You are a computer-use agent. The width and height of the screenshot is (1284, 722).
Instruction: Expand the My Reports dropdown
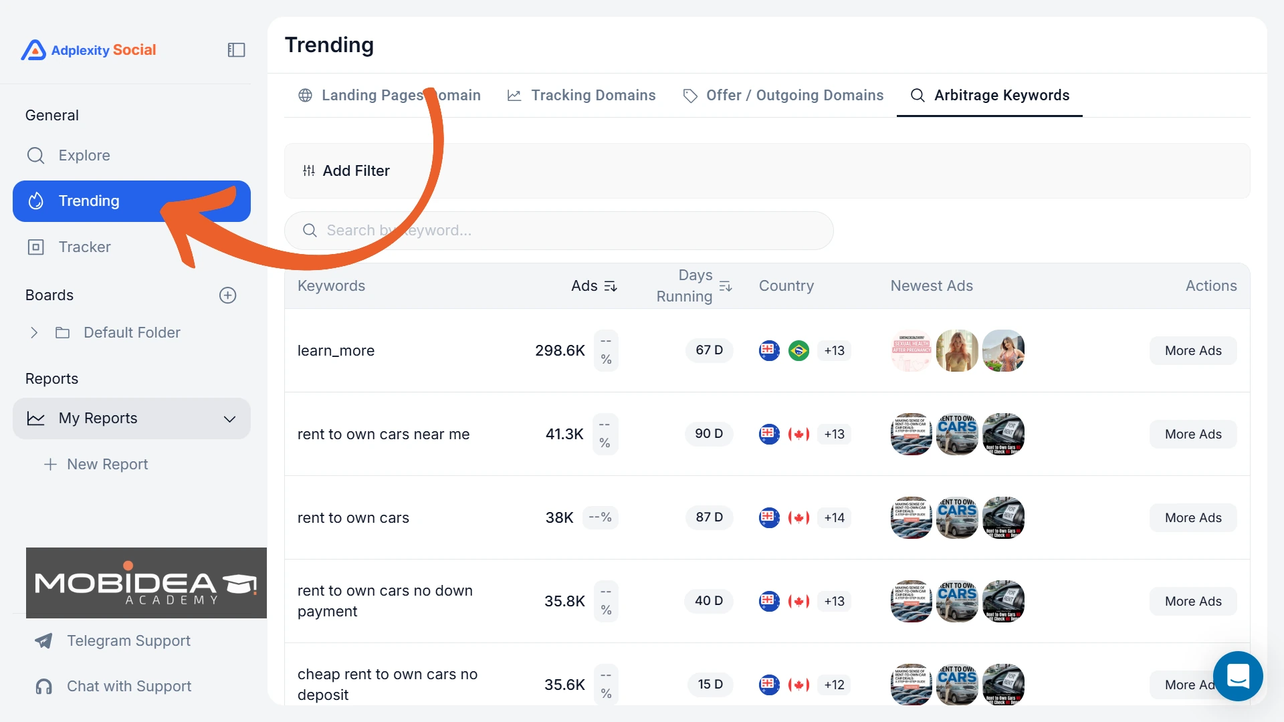229,418
